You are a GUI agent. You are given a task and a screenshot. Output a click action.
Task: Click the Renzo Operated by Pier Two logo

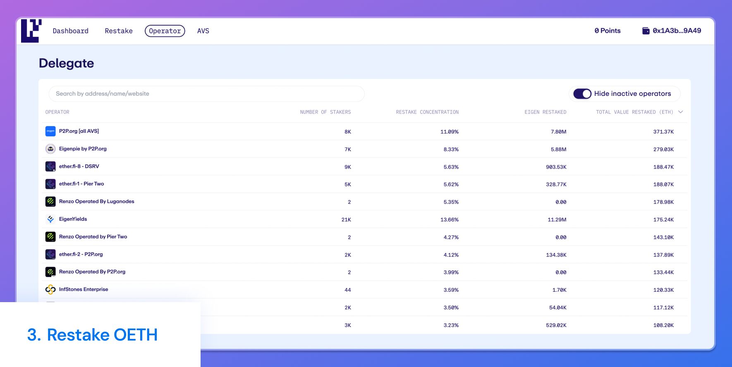click(50, 237)
